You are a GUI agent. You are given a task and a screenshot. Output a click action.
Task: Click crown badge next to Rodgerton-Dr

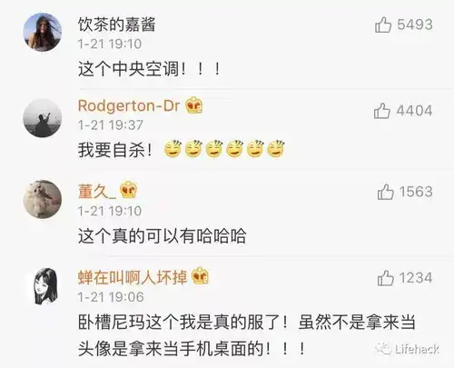pyautogui.click(x=194, y=105)
